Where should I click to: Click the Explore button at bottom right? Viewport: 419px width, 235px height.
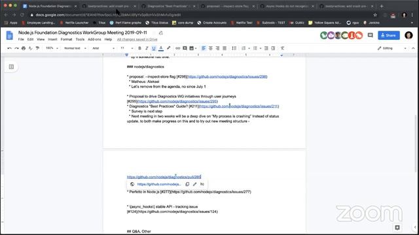[x=397, y=227]
